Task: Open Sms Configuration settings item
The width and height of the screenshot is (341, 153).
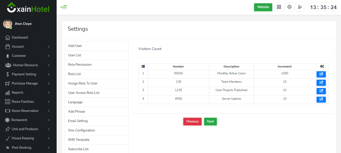Action: 82,130
